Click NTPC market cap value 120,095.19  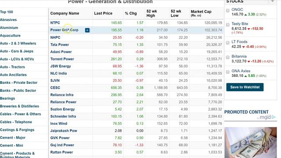coord(213,23)
